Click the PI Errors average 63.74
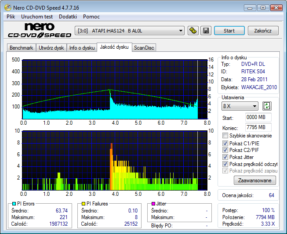This screenshot has height=234, width=287. click(62, 211)
